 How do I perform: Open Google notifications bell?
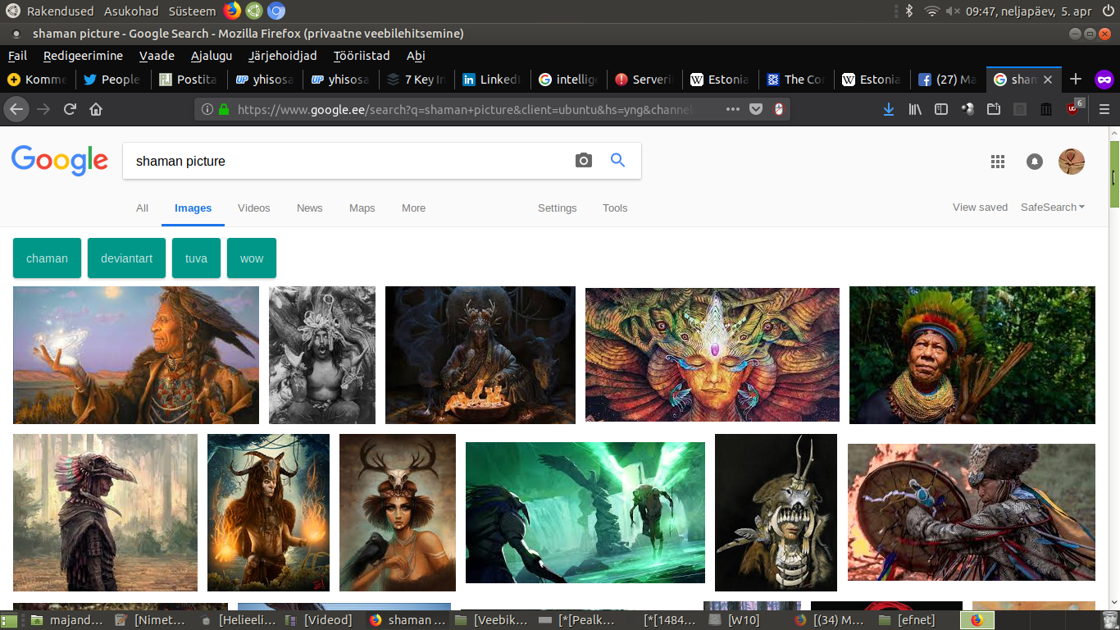click(x=1035, y=162)
